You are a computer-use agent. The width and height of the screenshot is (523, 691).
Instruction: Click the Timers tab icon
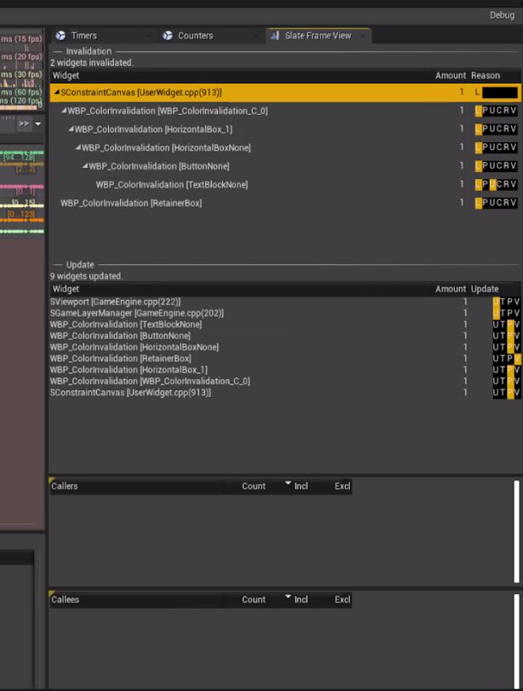(x=60, y=36)
